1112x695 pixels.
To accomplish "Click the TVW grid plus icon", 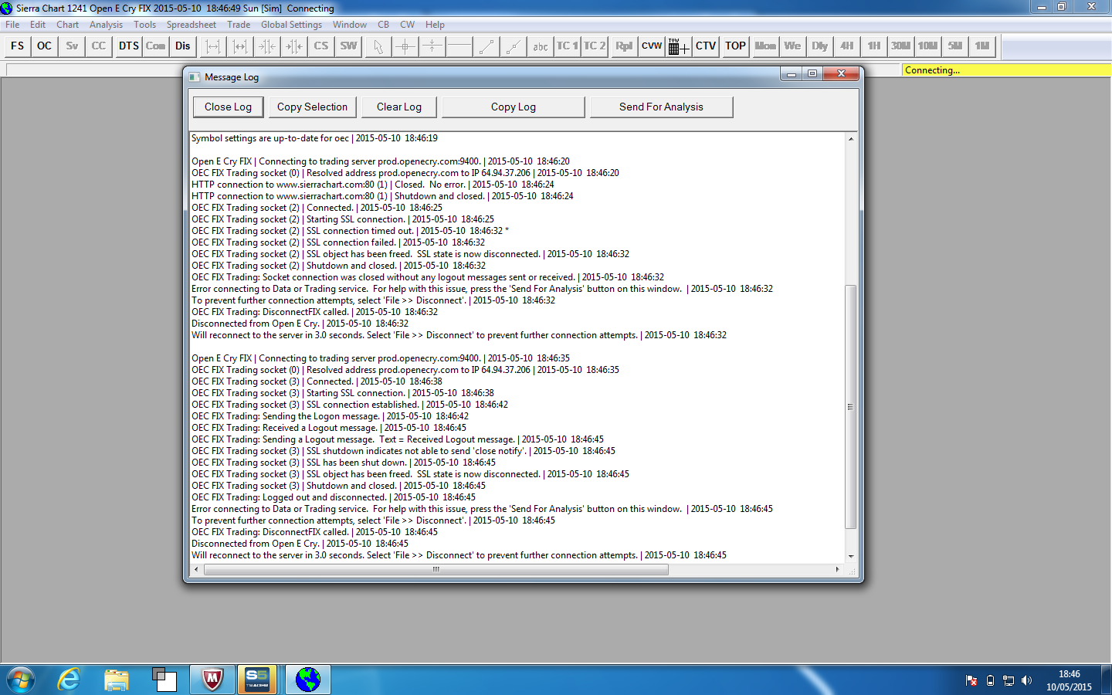I will coord(679,46).
